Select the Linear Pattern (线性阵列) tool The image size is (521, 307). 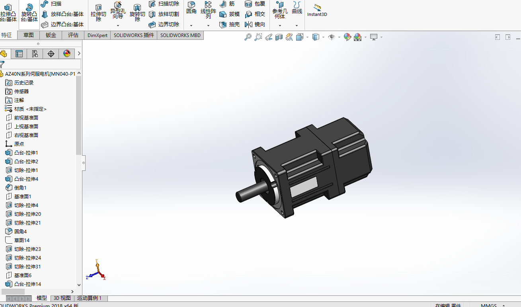tap(208, 10)
